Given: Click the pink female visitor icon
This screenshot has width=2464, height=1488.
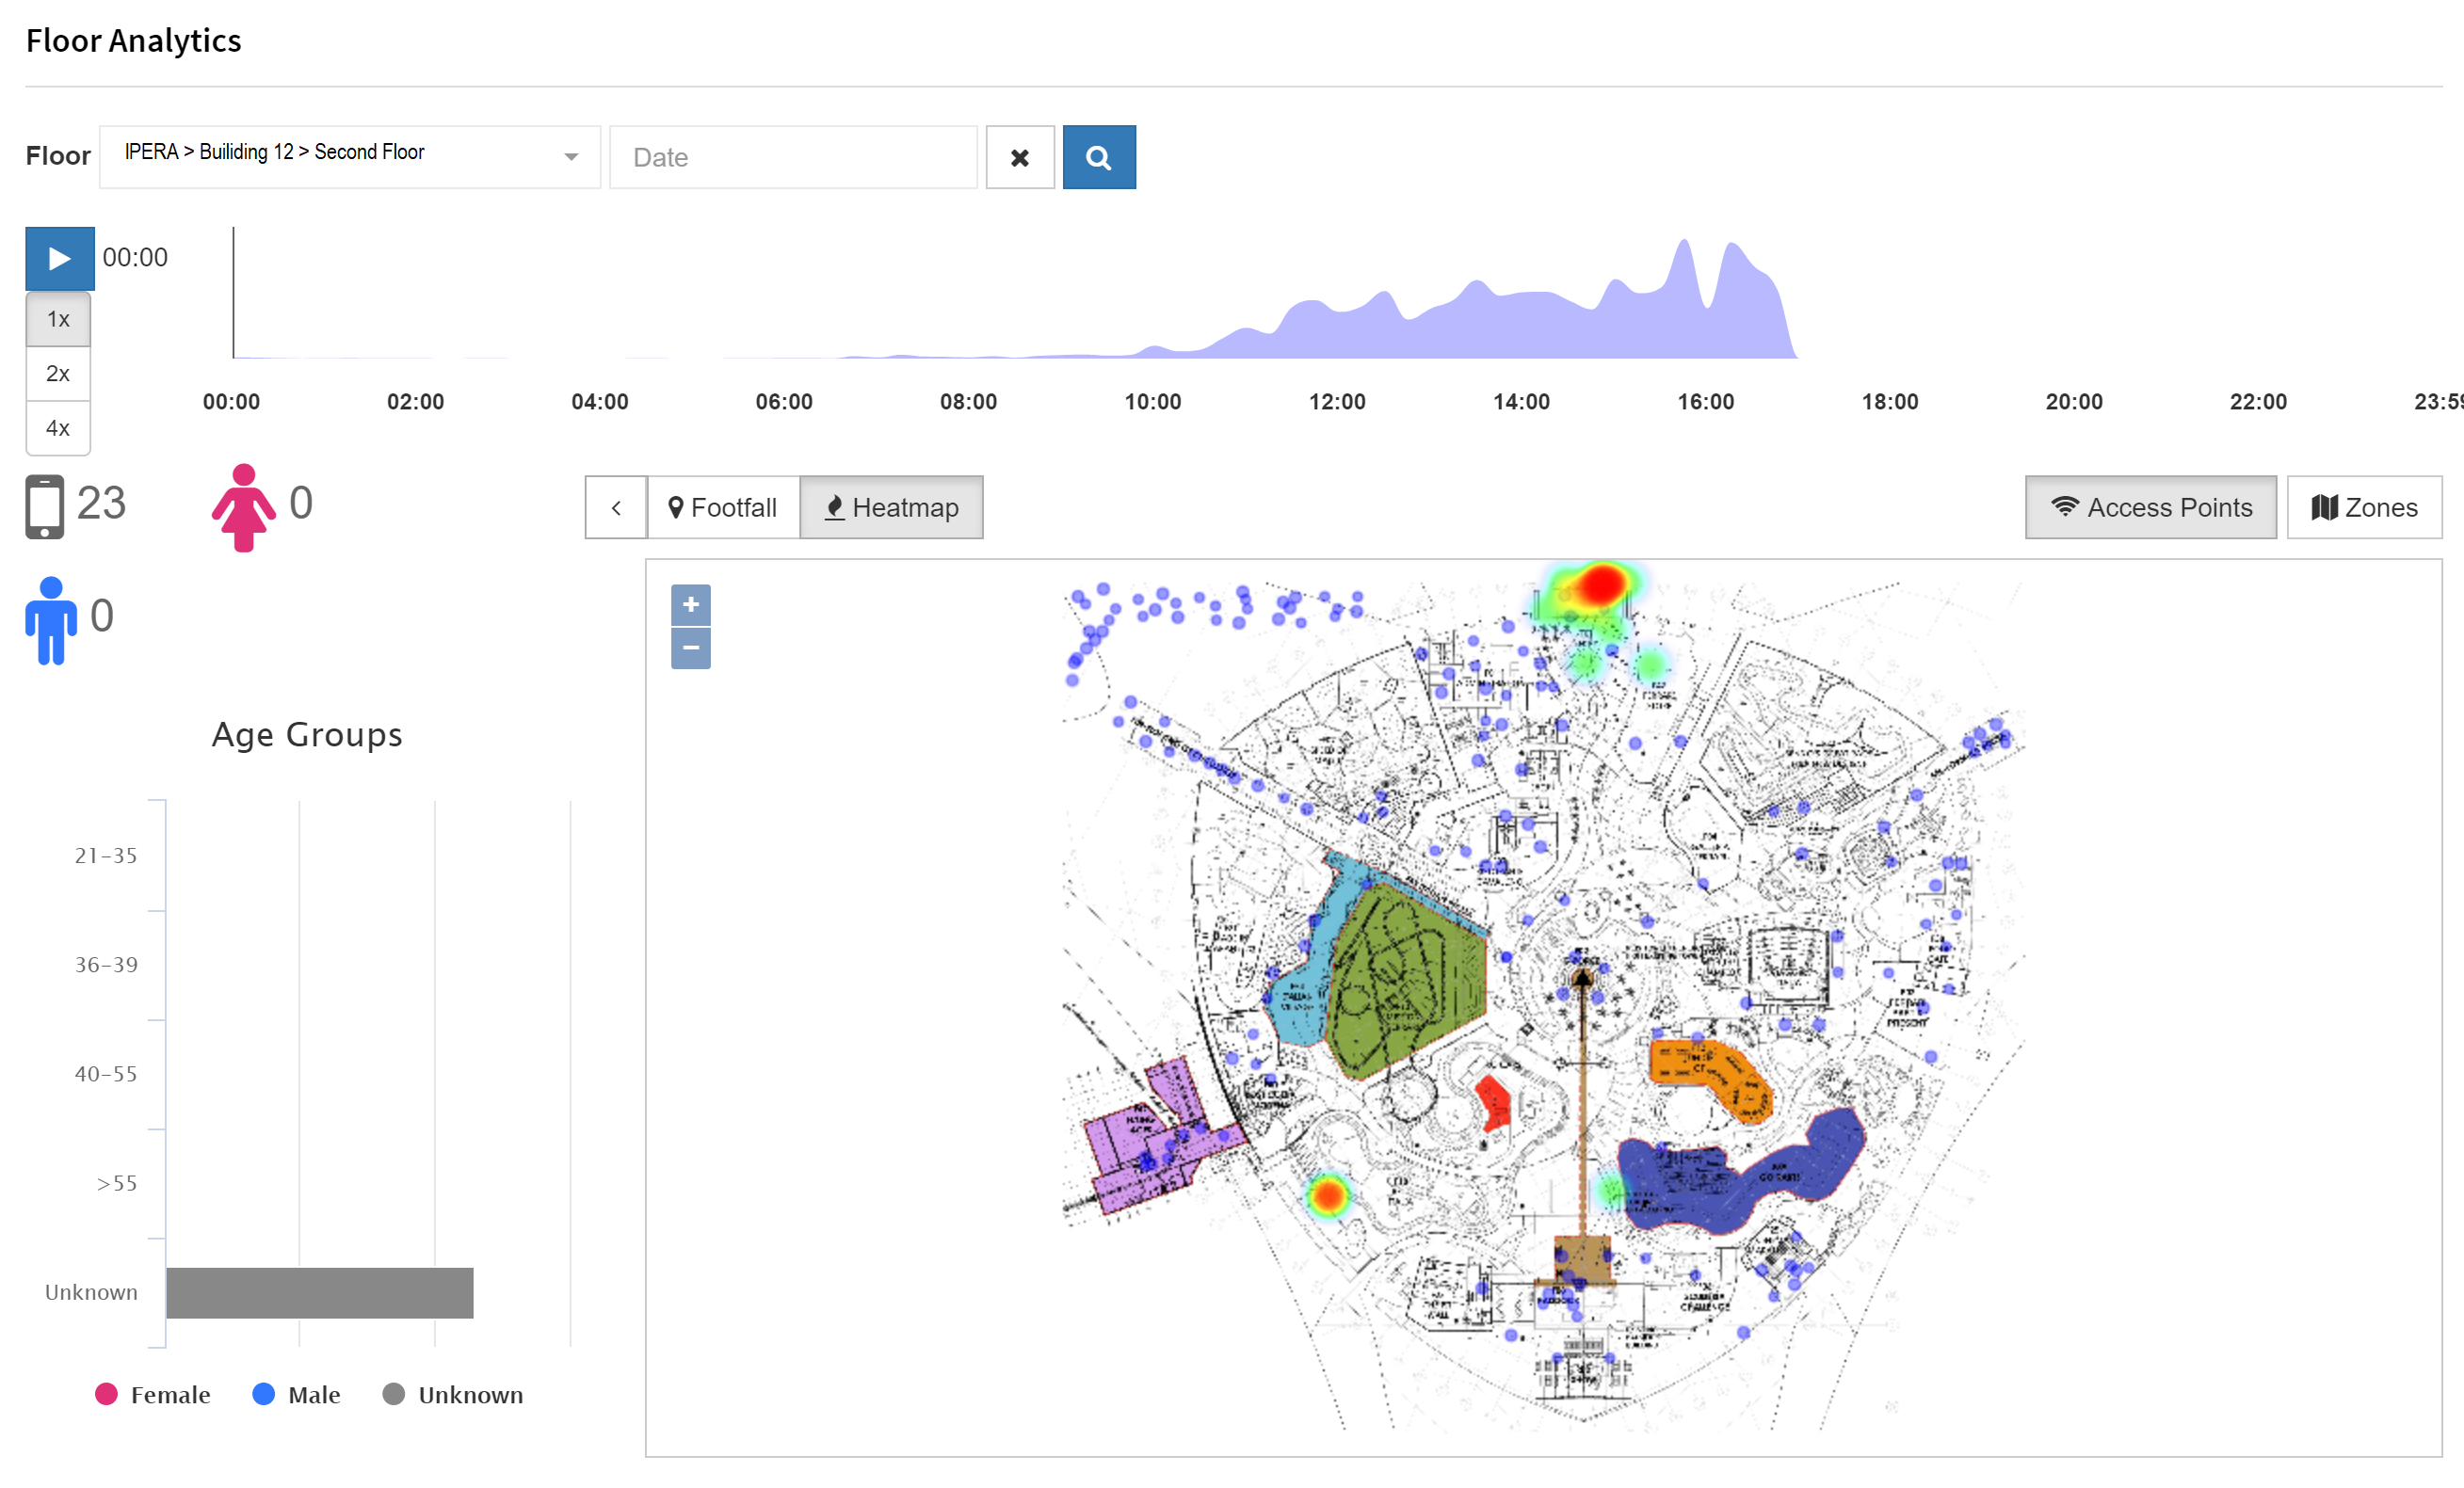Looking at the screenshot, I should [243, 506].
